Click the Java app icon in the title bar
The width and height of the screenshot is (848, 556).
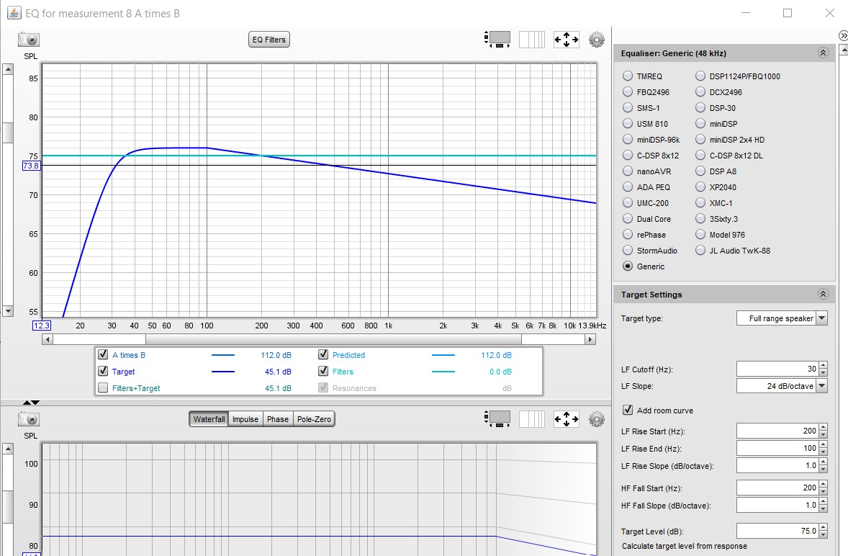click(x=14, y=13)
